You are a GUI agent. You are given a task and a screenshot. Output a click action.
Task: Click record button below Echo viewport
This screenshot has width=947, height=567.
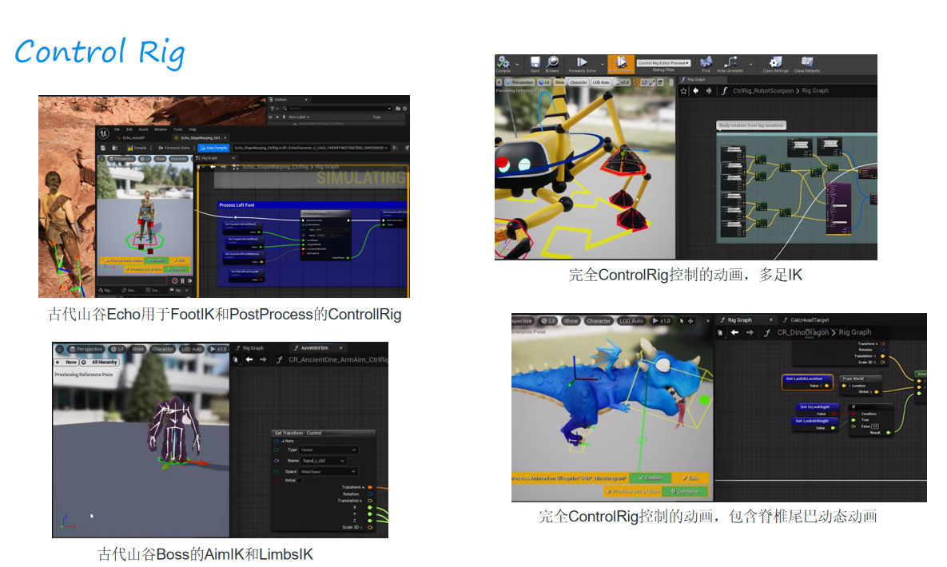coord(175,281)
